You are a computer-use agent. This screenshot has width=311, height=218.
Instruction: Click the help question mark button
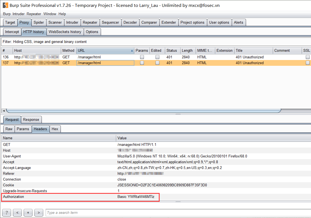[7, 213]
